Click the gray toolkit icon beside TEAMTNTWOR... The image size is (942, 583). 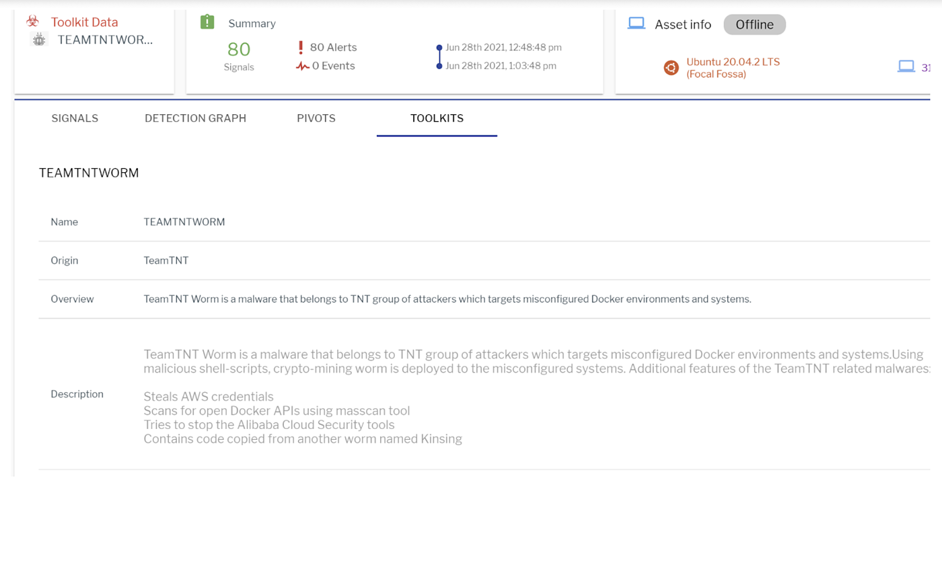click(x=40, y=40)
